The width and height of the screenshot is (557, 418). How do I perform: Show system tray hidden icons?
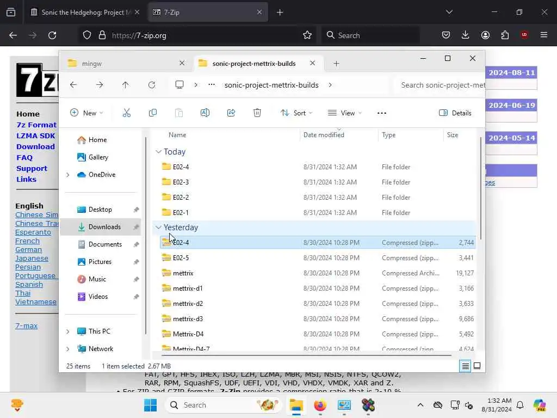pos(420,405)
